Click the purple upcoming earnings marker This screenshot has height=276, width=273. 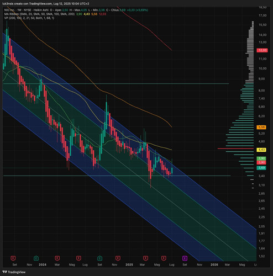point(185,258)
